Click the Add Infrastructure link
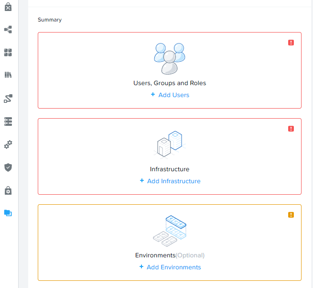The height and width of the screenshot is (288, 313). pyautogui.click(x=170, y=181)
